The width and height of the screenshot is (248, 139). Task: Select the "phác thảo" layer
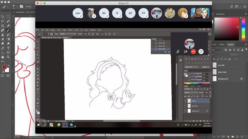[x=222, y=72]
